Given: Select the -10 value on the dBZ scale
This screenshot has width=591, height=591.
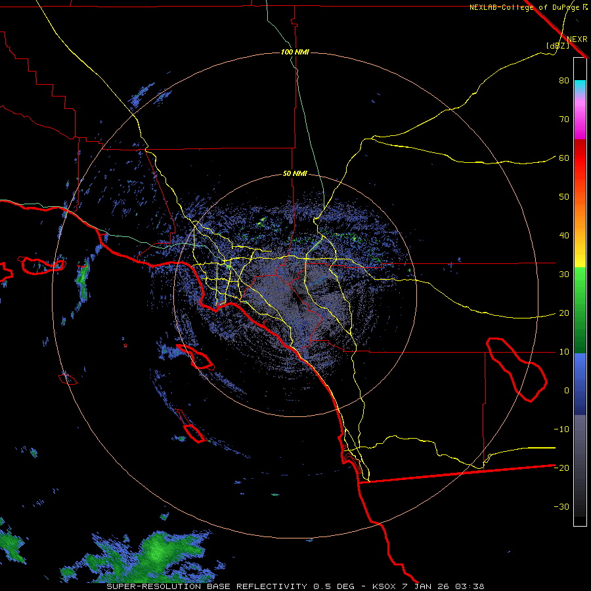Looking at the screenshot, I should [x=561, y=429].
